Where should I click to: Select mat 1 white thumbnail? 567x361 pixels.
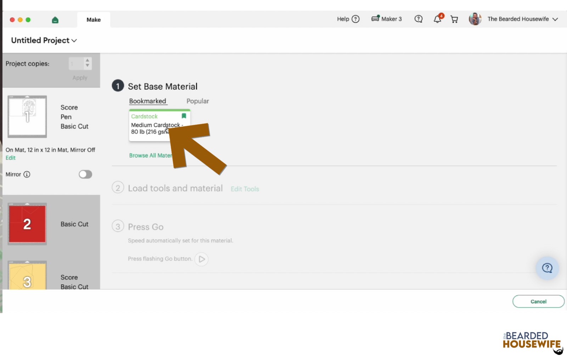click(27, 116)
